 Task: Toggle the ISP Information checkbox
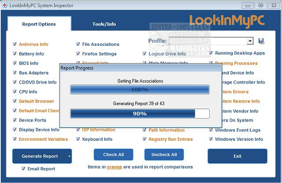pyautogui.click(x=78, y=130)
